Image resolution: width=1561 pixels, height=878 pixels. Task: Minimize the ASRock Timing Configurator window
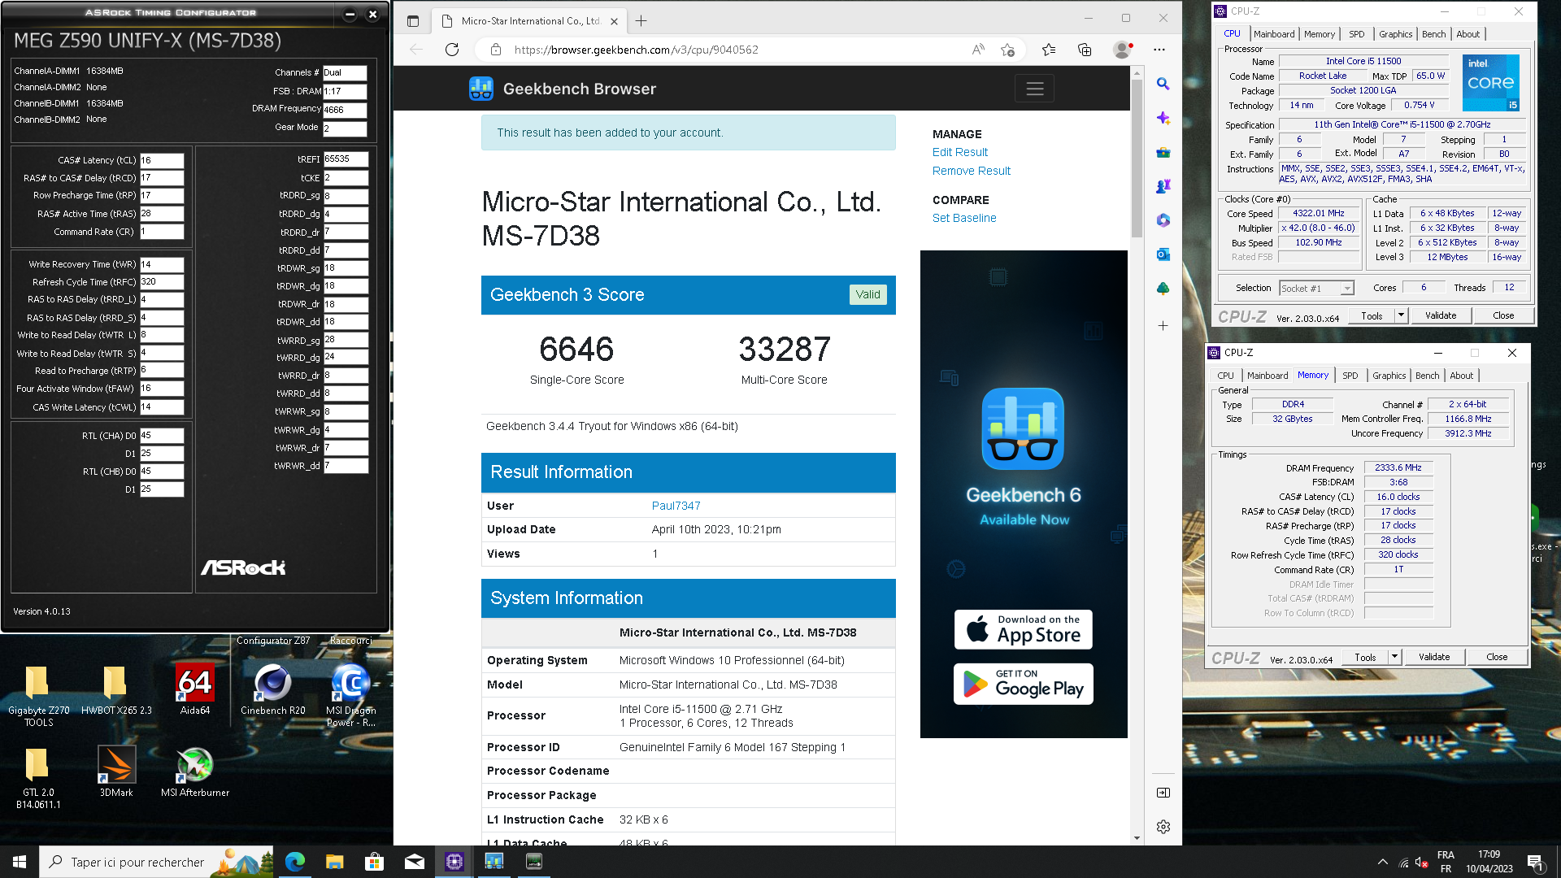point(350,14)
